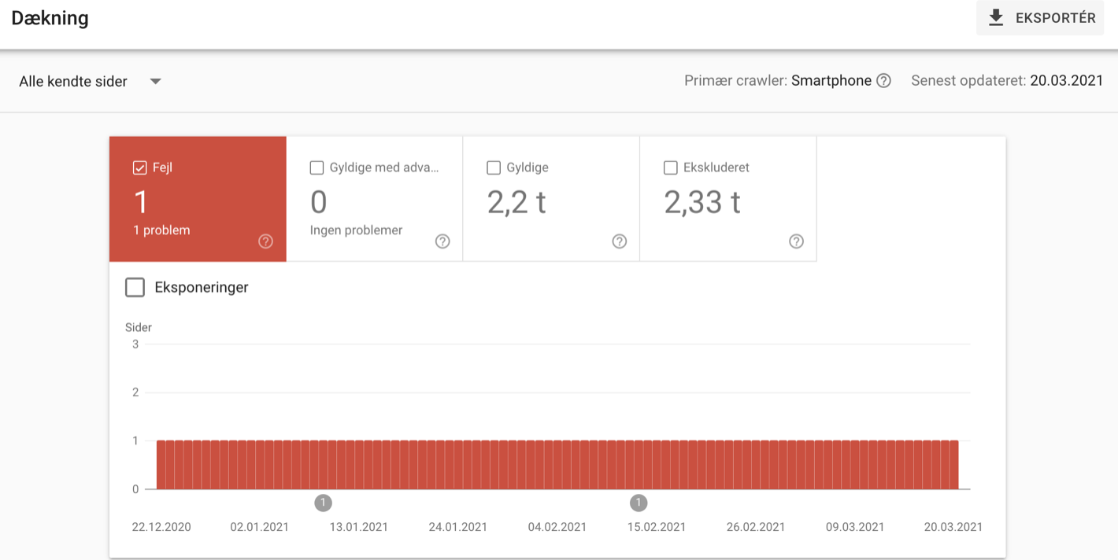
Task: Click the chart annotation marker near 13.01.2021
Action: click(323, 503)
